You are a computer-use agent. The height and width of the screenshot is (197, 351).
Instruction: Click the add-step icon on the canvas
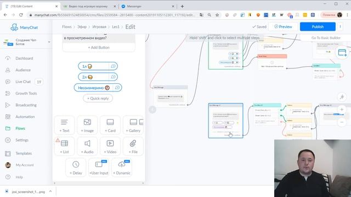coord(342,53)
